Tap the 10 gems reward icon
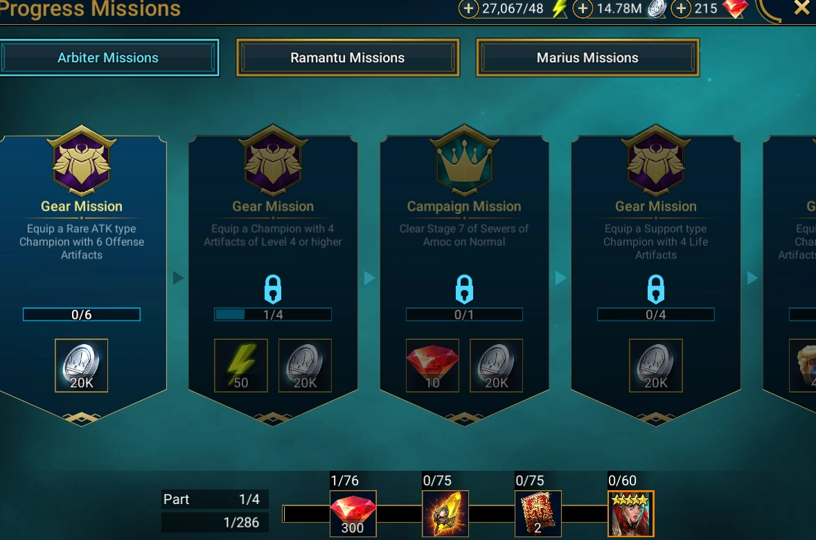This screenshot has width=816, height=540. tap(432, 366)
